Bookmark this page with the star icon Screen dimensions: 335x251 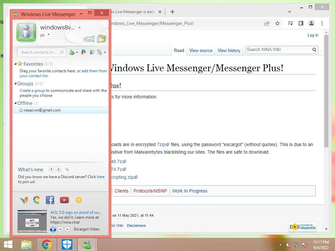click(277, 23)
